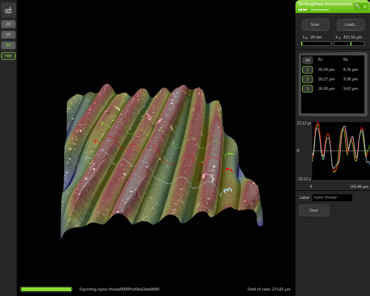Click the Label field containing nylon thread
This screenshot has width=370, height=296.
pyautogui.click(x=332, y=198)
